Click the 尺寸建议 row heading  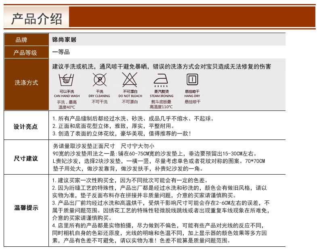(26, 158)
